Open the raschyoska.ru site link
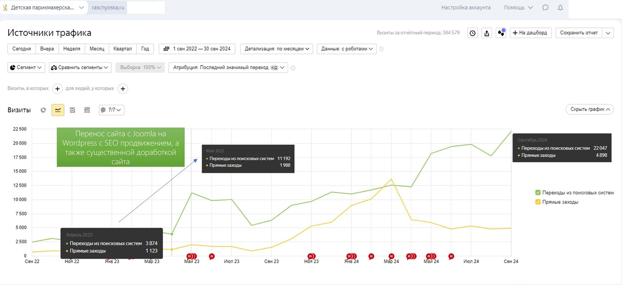This screenshot has width=622, height=285. coord(108,7)
